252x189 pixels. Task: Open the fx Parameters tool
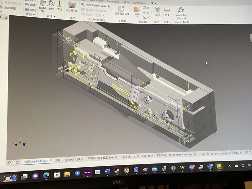51,6
